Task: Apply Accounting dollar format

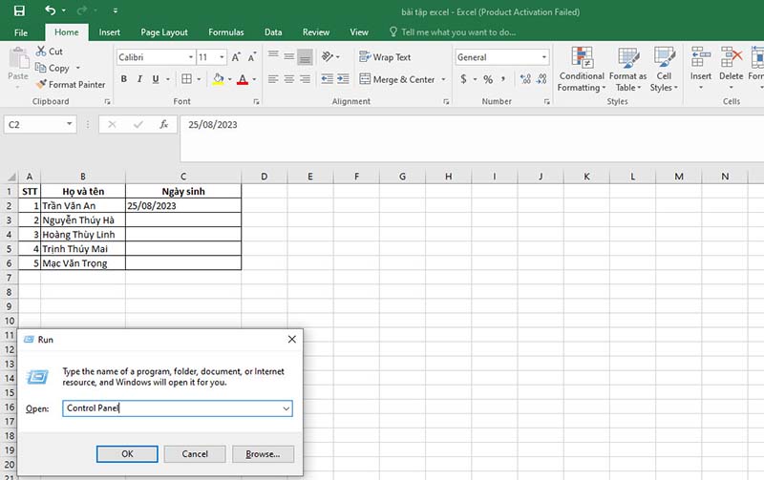Action: (463, 79)
